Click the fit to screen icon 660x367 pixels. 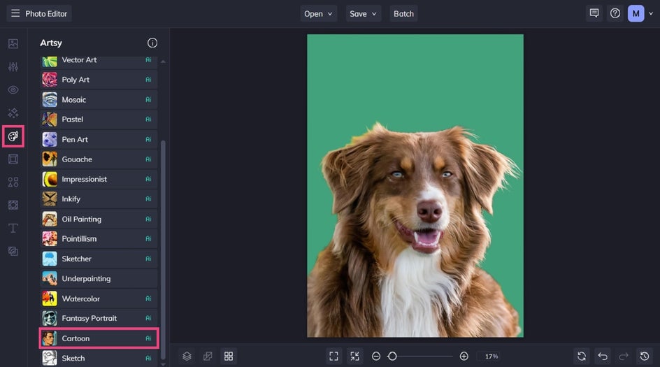(333, 357)
